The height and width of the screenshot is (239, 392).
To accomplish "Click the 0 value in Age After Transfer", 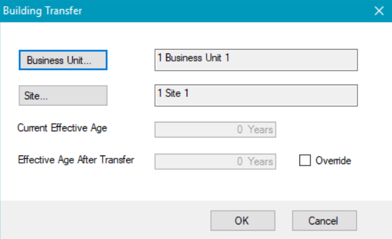I will [x=240, y=162].
